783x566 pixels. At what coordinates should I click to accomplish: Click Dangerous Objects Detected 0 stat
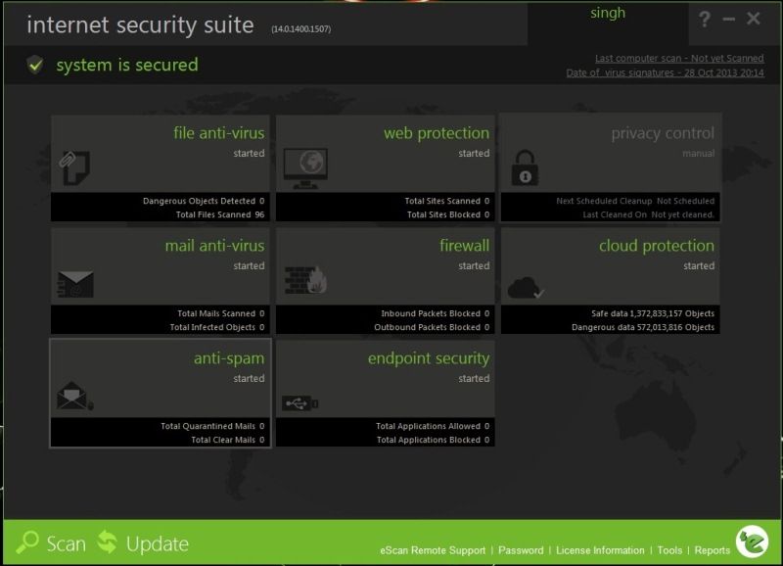pyautogui.click(x=204, y=201)
